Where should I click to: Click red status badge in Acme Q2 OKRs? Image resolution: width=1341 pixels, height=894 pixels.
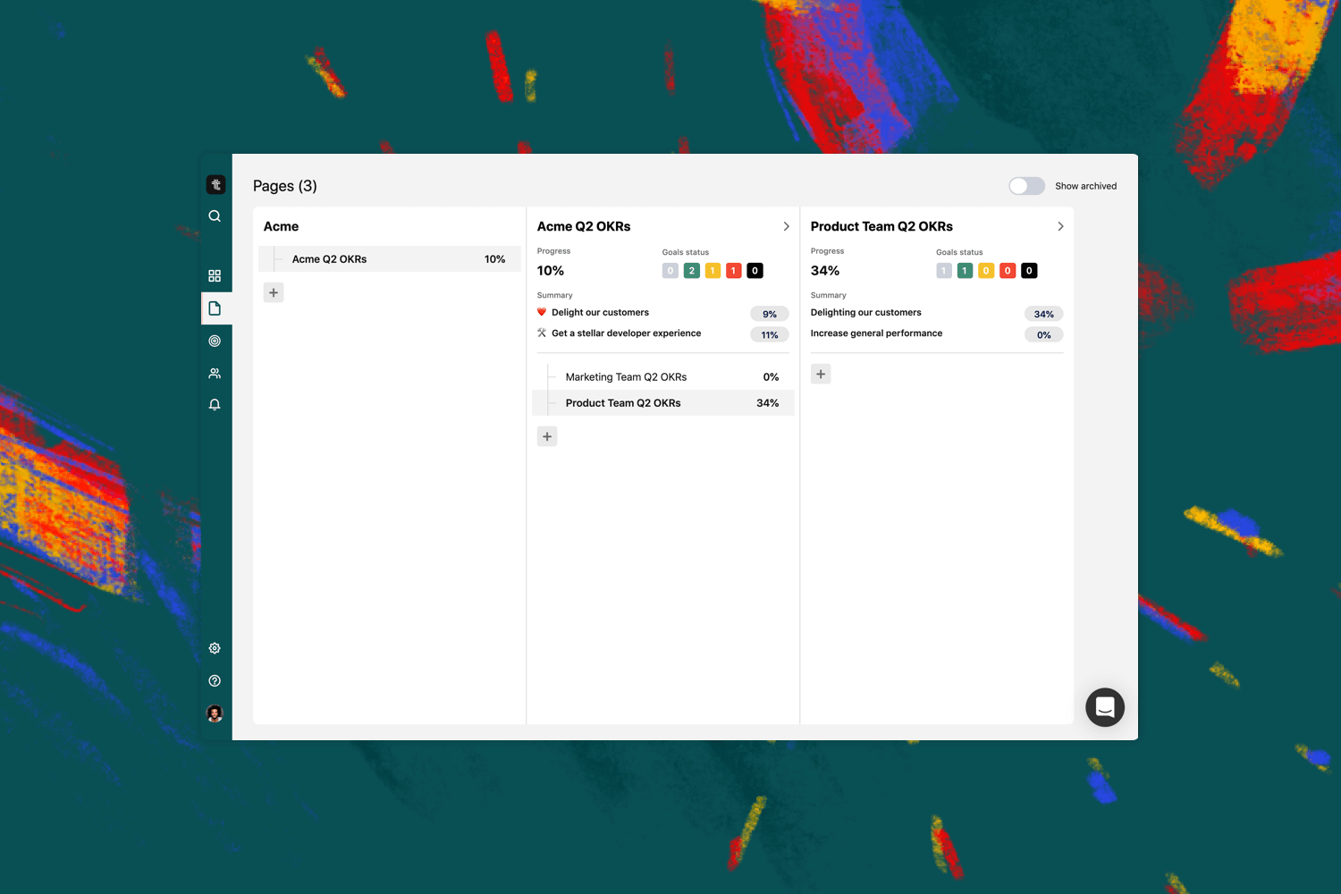734,270
